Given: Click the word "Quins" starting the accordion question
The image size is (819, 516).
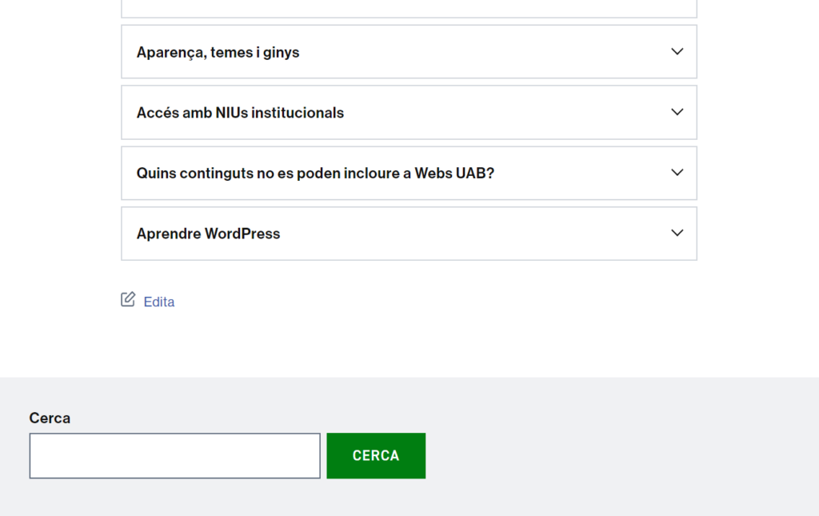Looking at the screenshot, I should click(155, 173).
